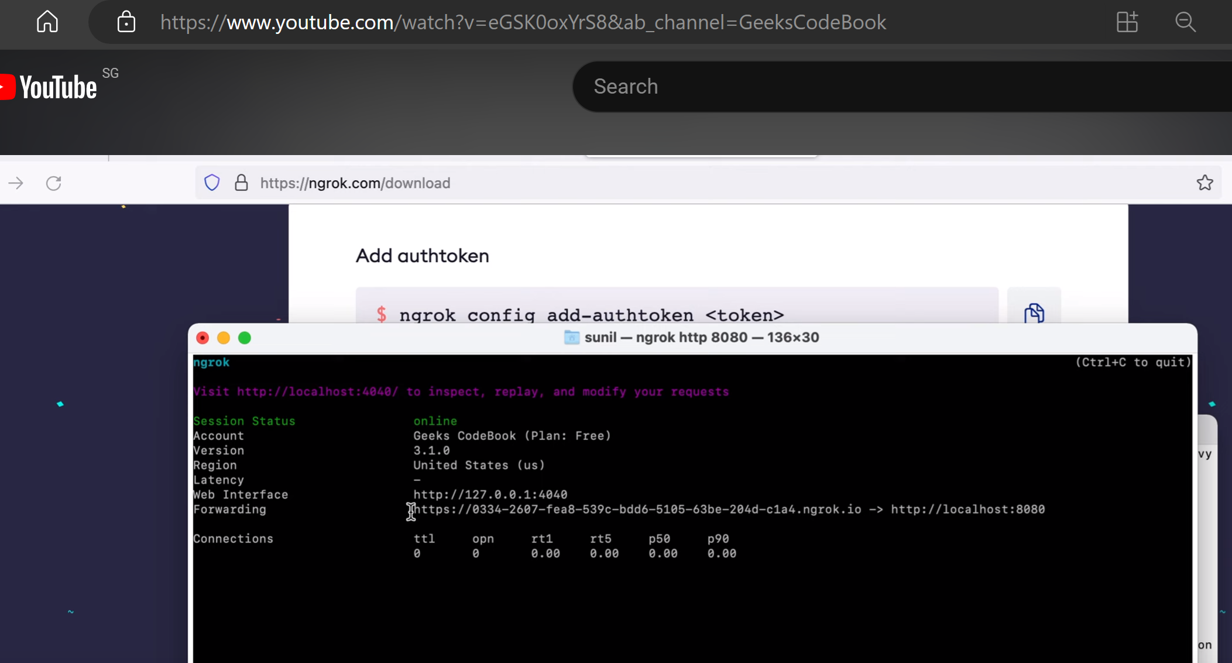Click the 'ttl' column header
Viewport: 1232px width, 663px height.
click(x=424, y=538)
